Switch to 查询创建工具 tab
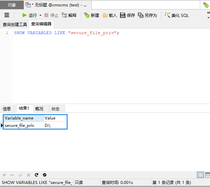Screen dimensions: 210x187 pyautogui.click(x=15, y=24)
